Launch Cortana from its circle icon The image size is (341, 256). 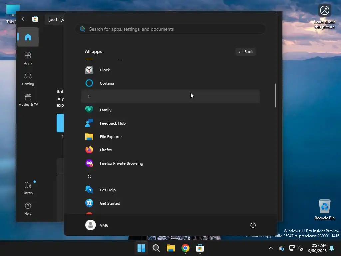pyautogui.click(x=89, y=83)
